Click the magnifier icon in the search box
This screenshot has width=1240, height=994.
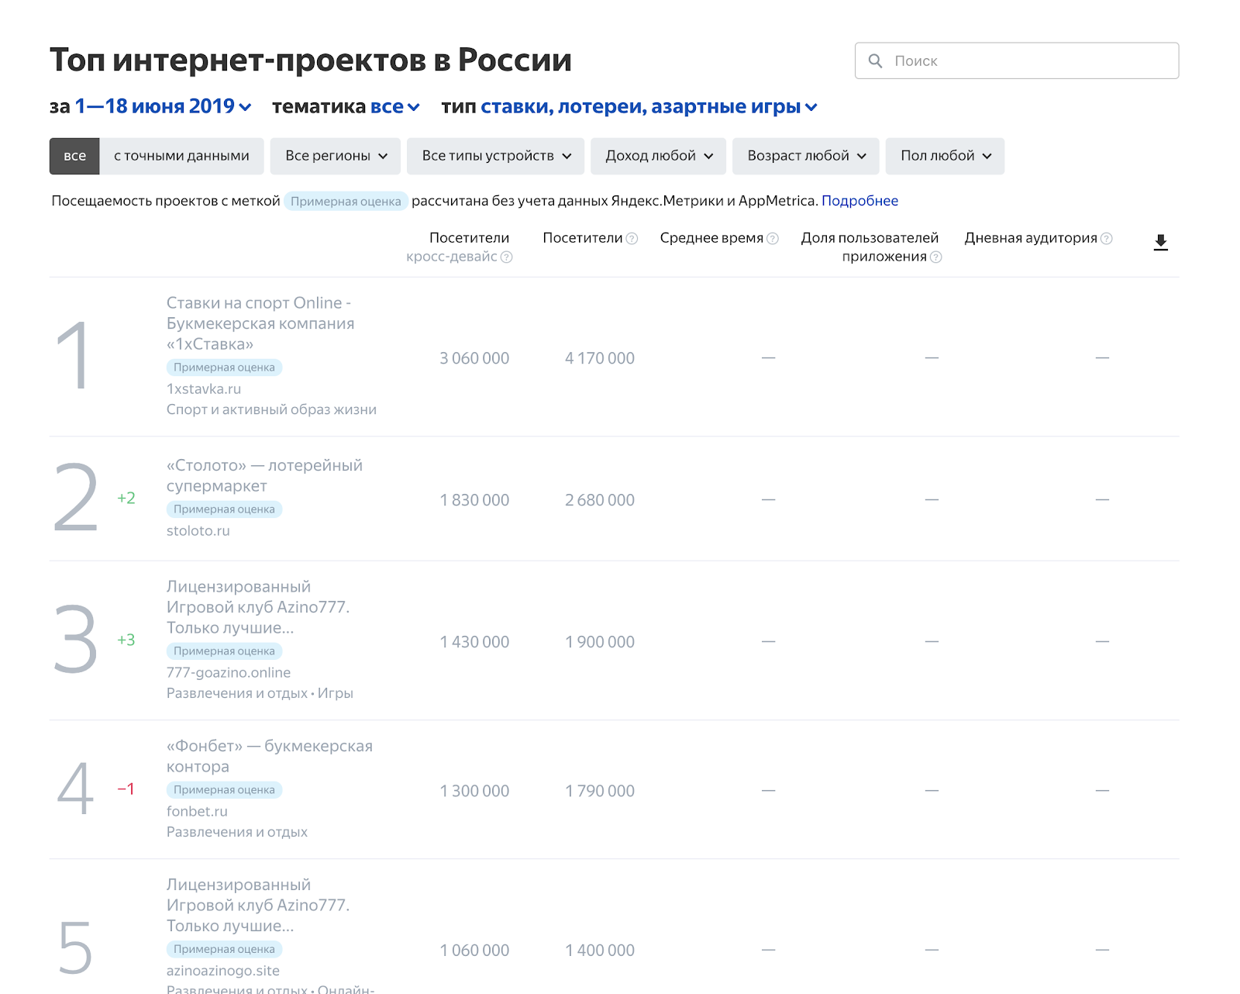pyautogui.click(x=875, y=60)
